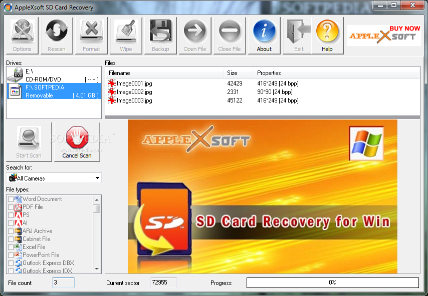This screenshot has height=296, width=428.
Task: Click the AI Adobe icon
Action: (x=18, y=223)
